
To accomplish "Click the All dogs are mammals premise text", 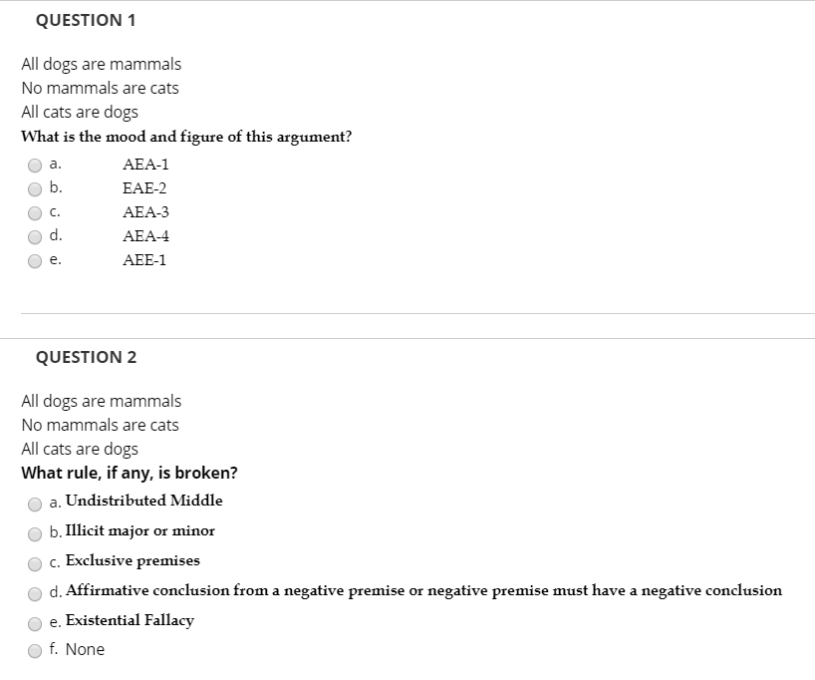I will point(101,64).
